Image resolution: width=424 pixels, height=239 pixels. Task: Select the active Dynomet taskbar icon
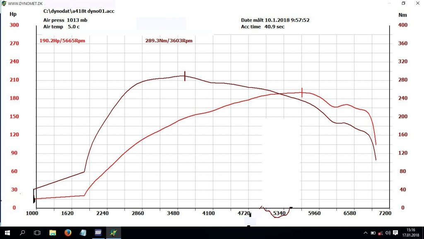coord(113,232)
